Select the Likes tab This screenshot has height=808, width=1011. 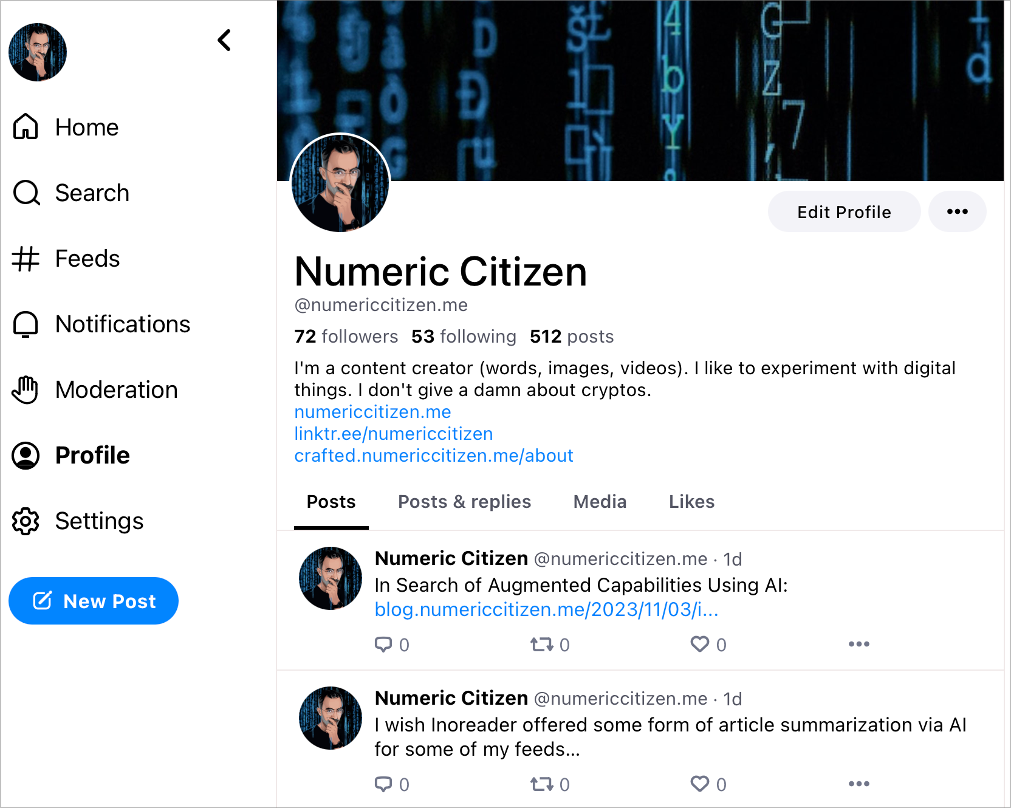(x=691, y=502)
